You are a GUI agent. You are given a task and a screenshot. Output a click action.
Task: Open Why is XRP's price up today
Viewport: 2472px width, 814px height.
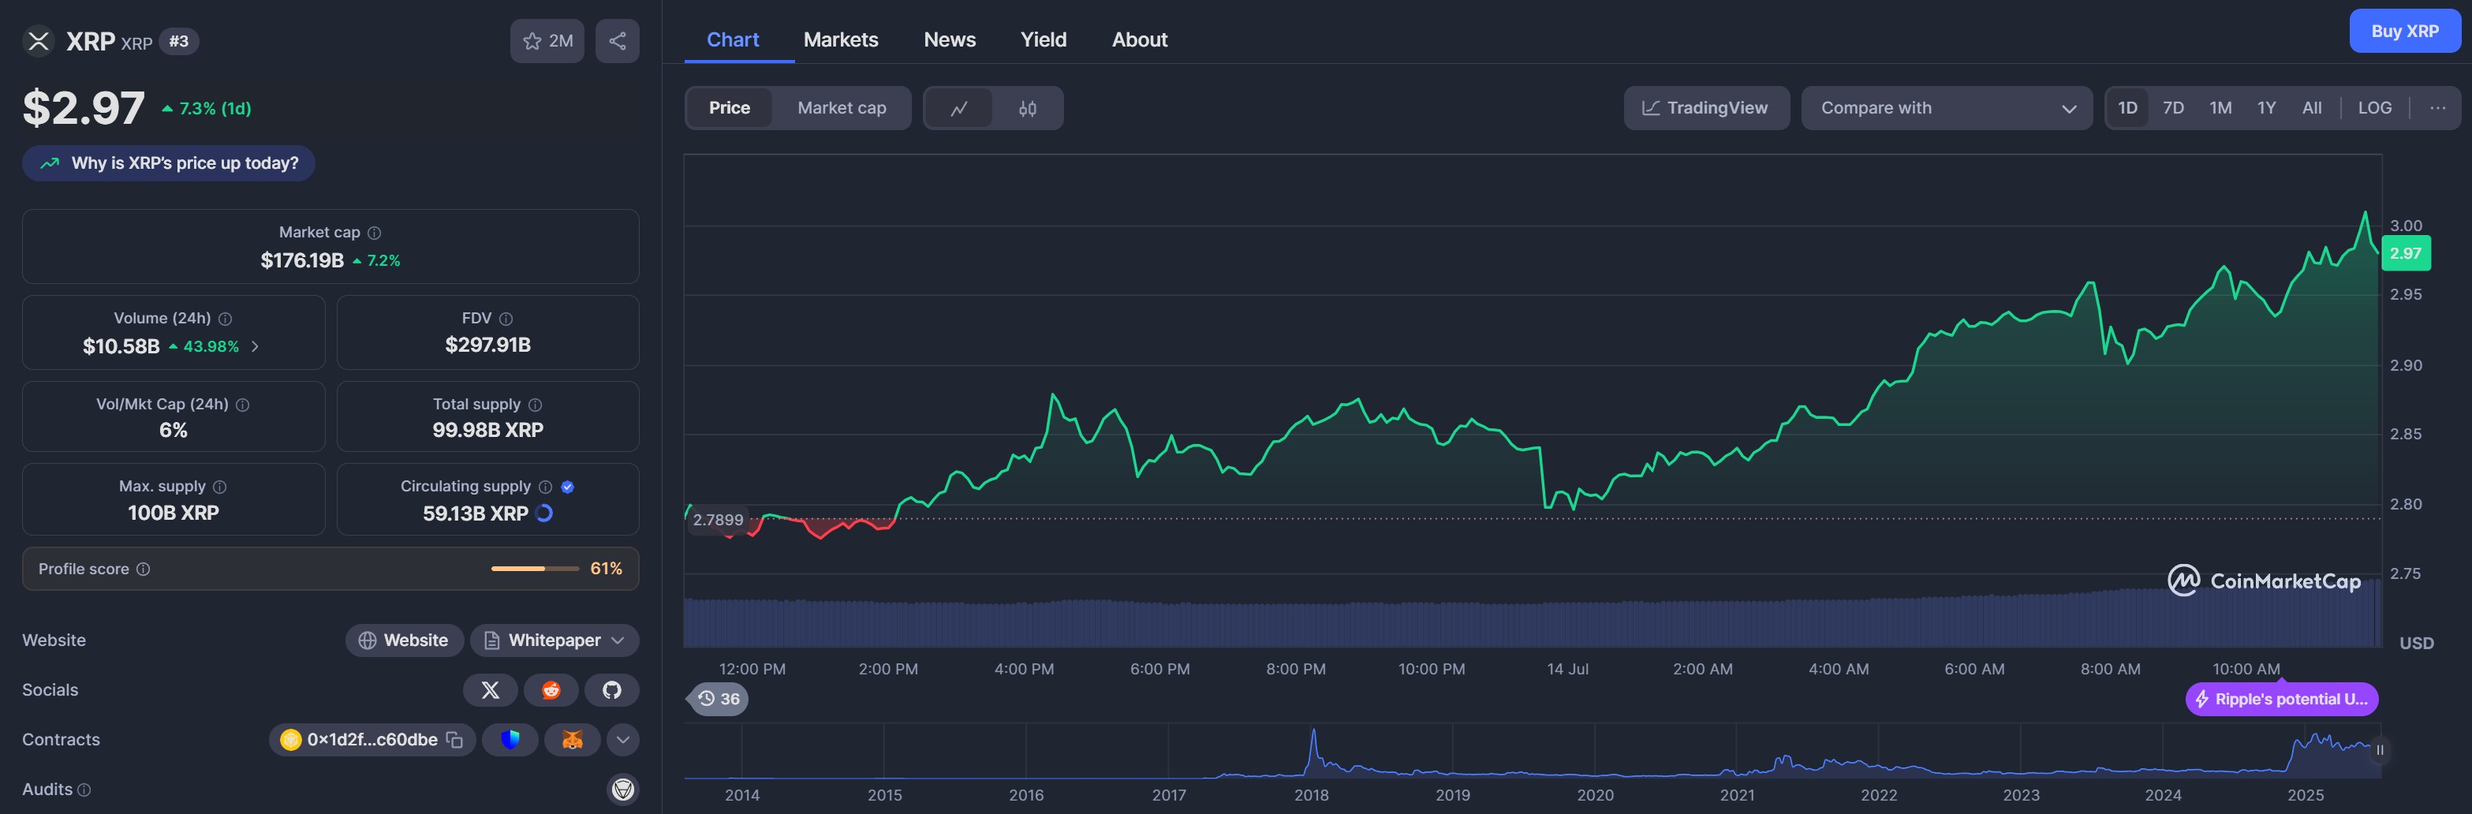169,163
